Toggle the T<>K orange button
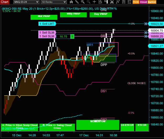164x139 pixels. [x=136, y=2]
